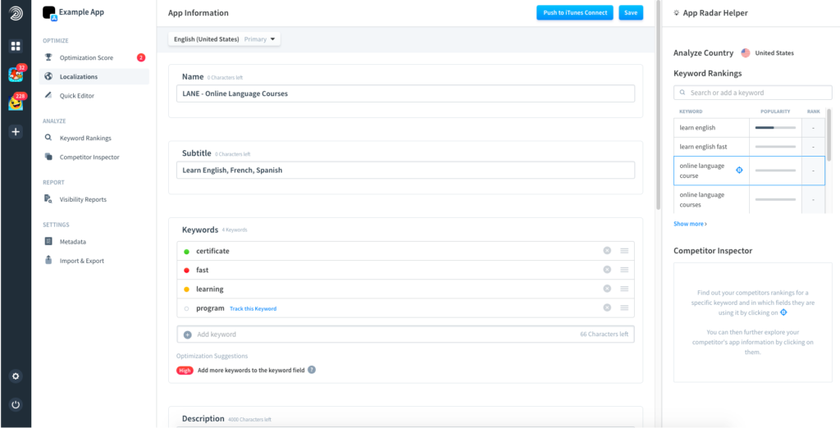Open Keyword Rankings in sidebar
The image size is (840, 428).
click(85, 139)
